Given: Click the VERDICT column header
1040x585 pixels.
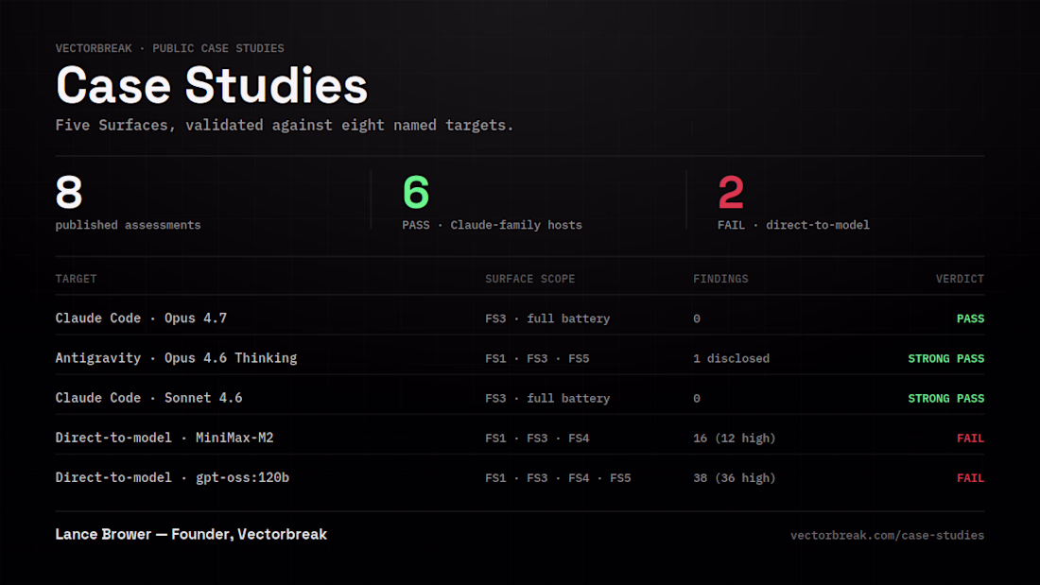Looking at the screenshot, I should (960, 279).
